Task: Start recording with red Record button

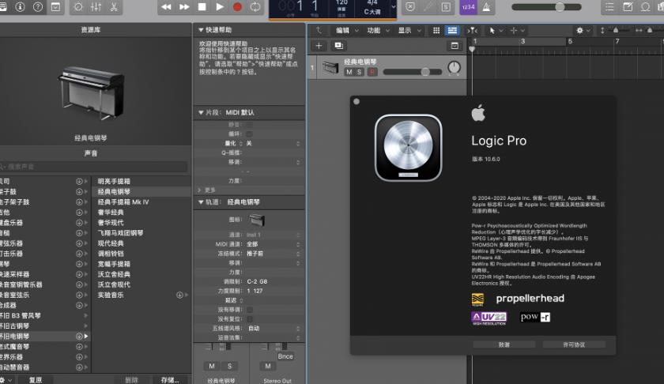Action: pyautogui.click(x=237, y=7)
